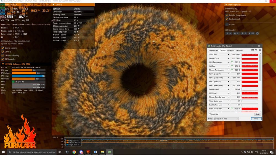Open Fan 1 Speed (RPM) dropdown
276x155 pixels.
click(x=229, y=78)
